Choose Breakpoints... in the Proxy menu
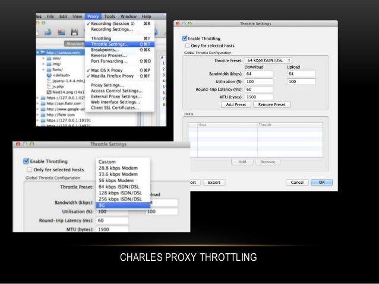The height and width of the screenshot is (284, 379). tap(119, 50)
